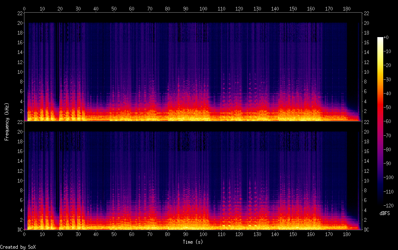
Task: Click the 10 kHz label on lower channel's right axis
Action: click(366, 180)
